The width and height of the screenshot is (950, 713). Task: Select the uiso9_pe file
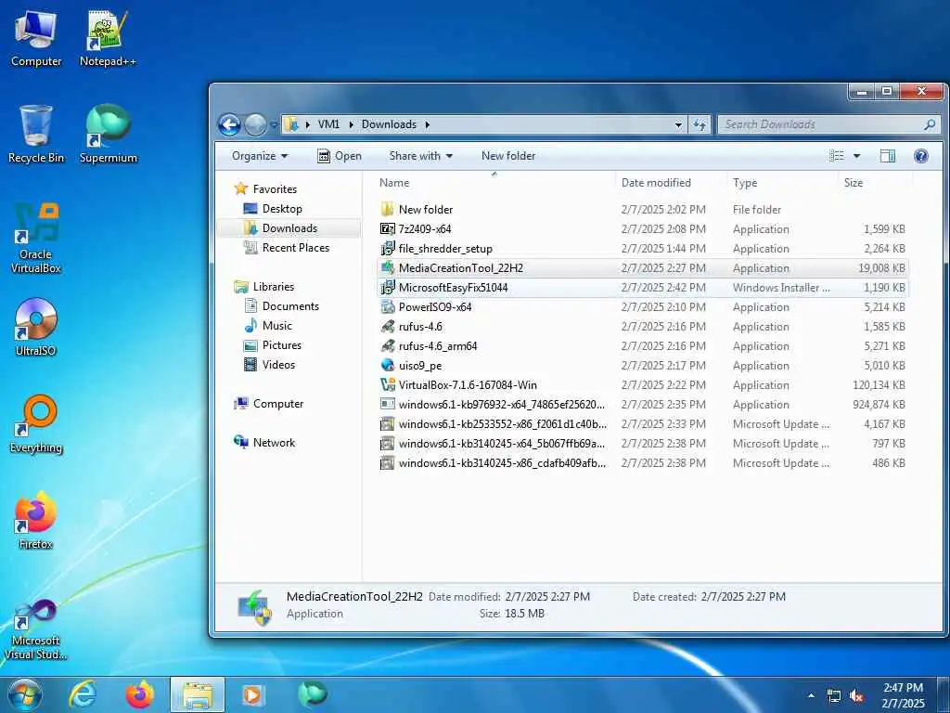[x=642, y=366]
